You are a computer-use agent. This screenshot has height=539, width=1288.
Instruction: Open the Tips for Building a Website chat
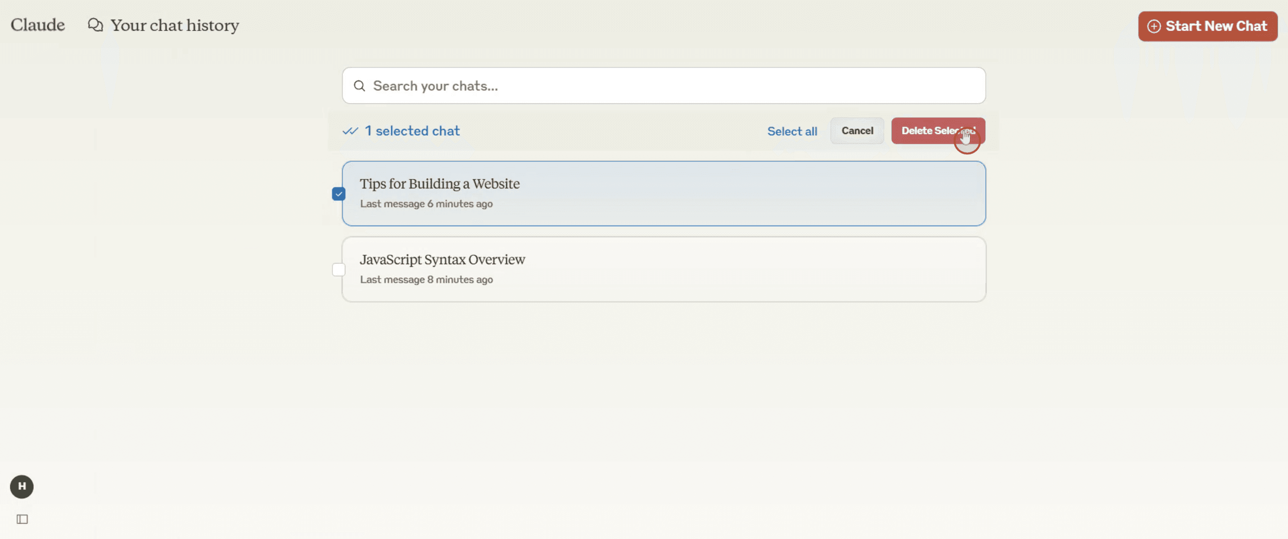(x=439, y=184)
